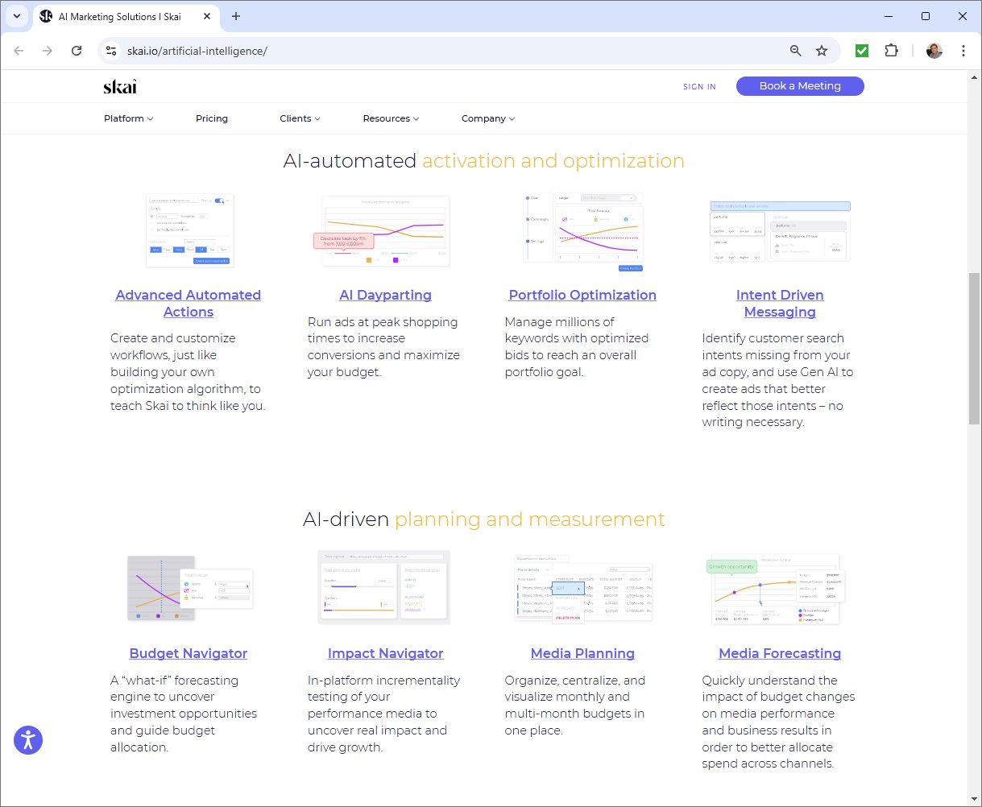Viewport: 982px width, 807px height.
Task: Open the tab search dropdown arrow
Action: (x=16, y=16)
